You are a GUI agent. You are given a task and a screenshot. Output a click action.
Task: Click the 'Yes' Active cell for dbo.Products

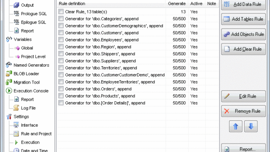tap(194, 96)
